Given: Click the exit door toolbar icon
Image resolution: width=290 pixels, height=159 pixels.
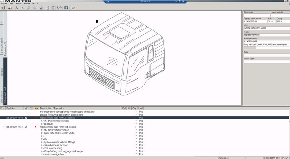Looking at the screenshot, I should pos(3,8).
